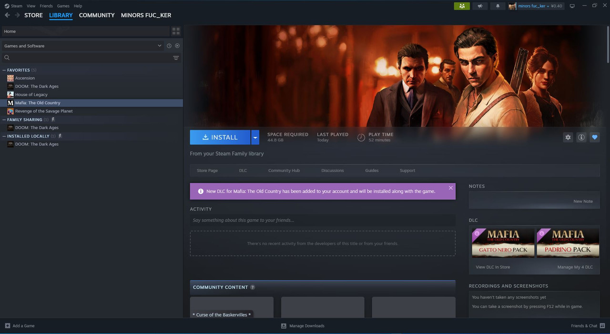610x334 pixels.
Task: Collapse the Family Sharing category
Action: [4, 120]
